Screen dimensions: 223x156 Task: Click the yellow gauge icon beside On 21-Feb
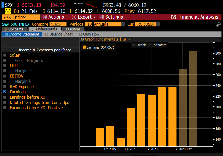pyautogui.click(x=8, y=11)
